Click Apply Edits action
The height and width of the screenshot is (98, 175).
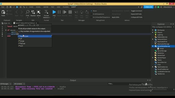point(115,17)
